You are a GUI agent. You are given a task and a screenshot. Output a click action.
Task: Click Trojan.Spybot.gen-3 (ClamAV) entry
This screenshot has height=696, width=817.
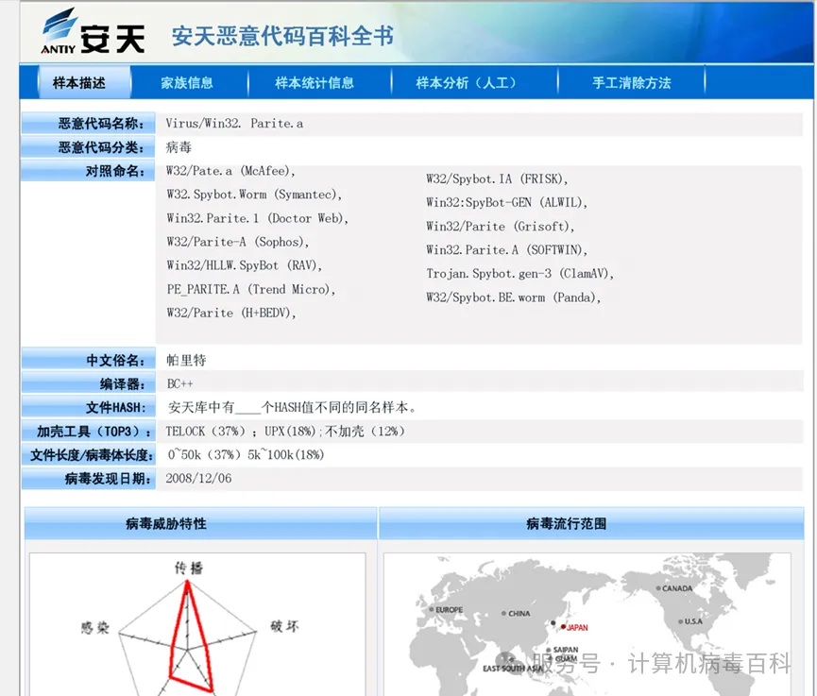(x=520, y=273)
